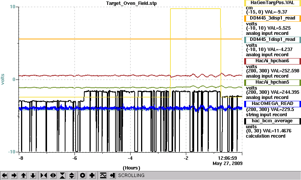Select the DDM45_1disp1_read curve legend
This screenshot has height=180, width=301.
coord(272,40)
